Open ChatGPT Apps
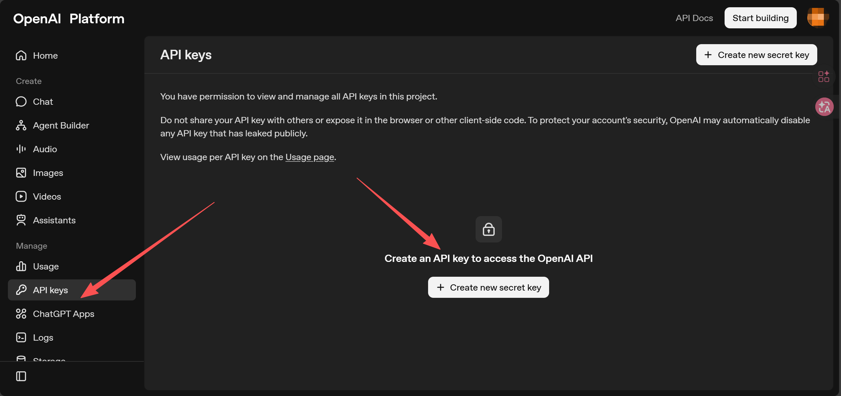 tap(63, 314)
